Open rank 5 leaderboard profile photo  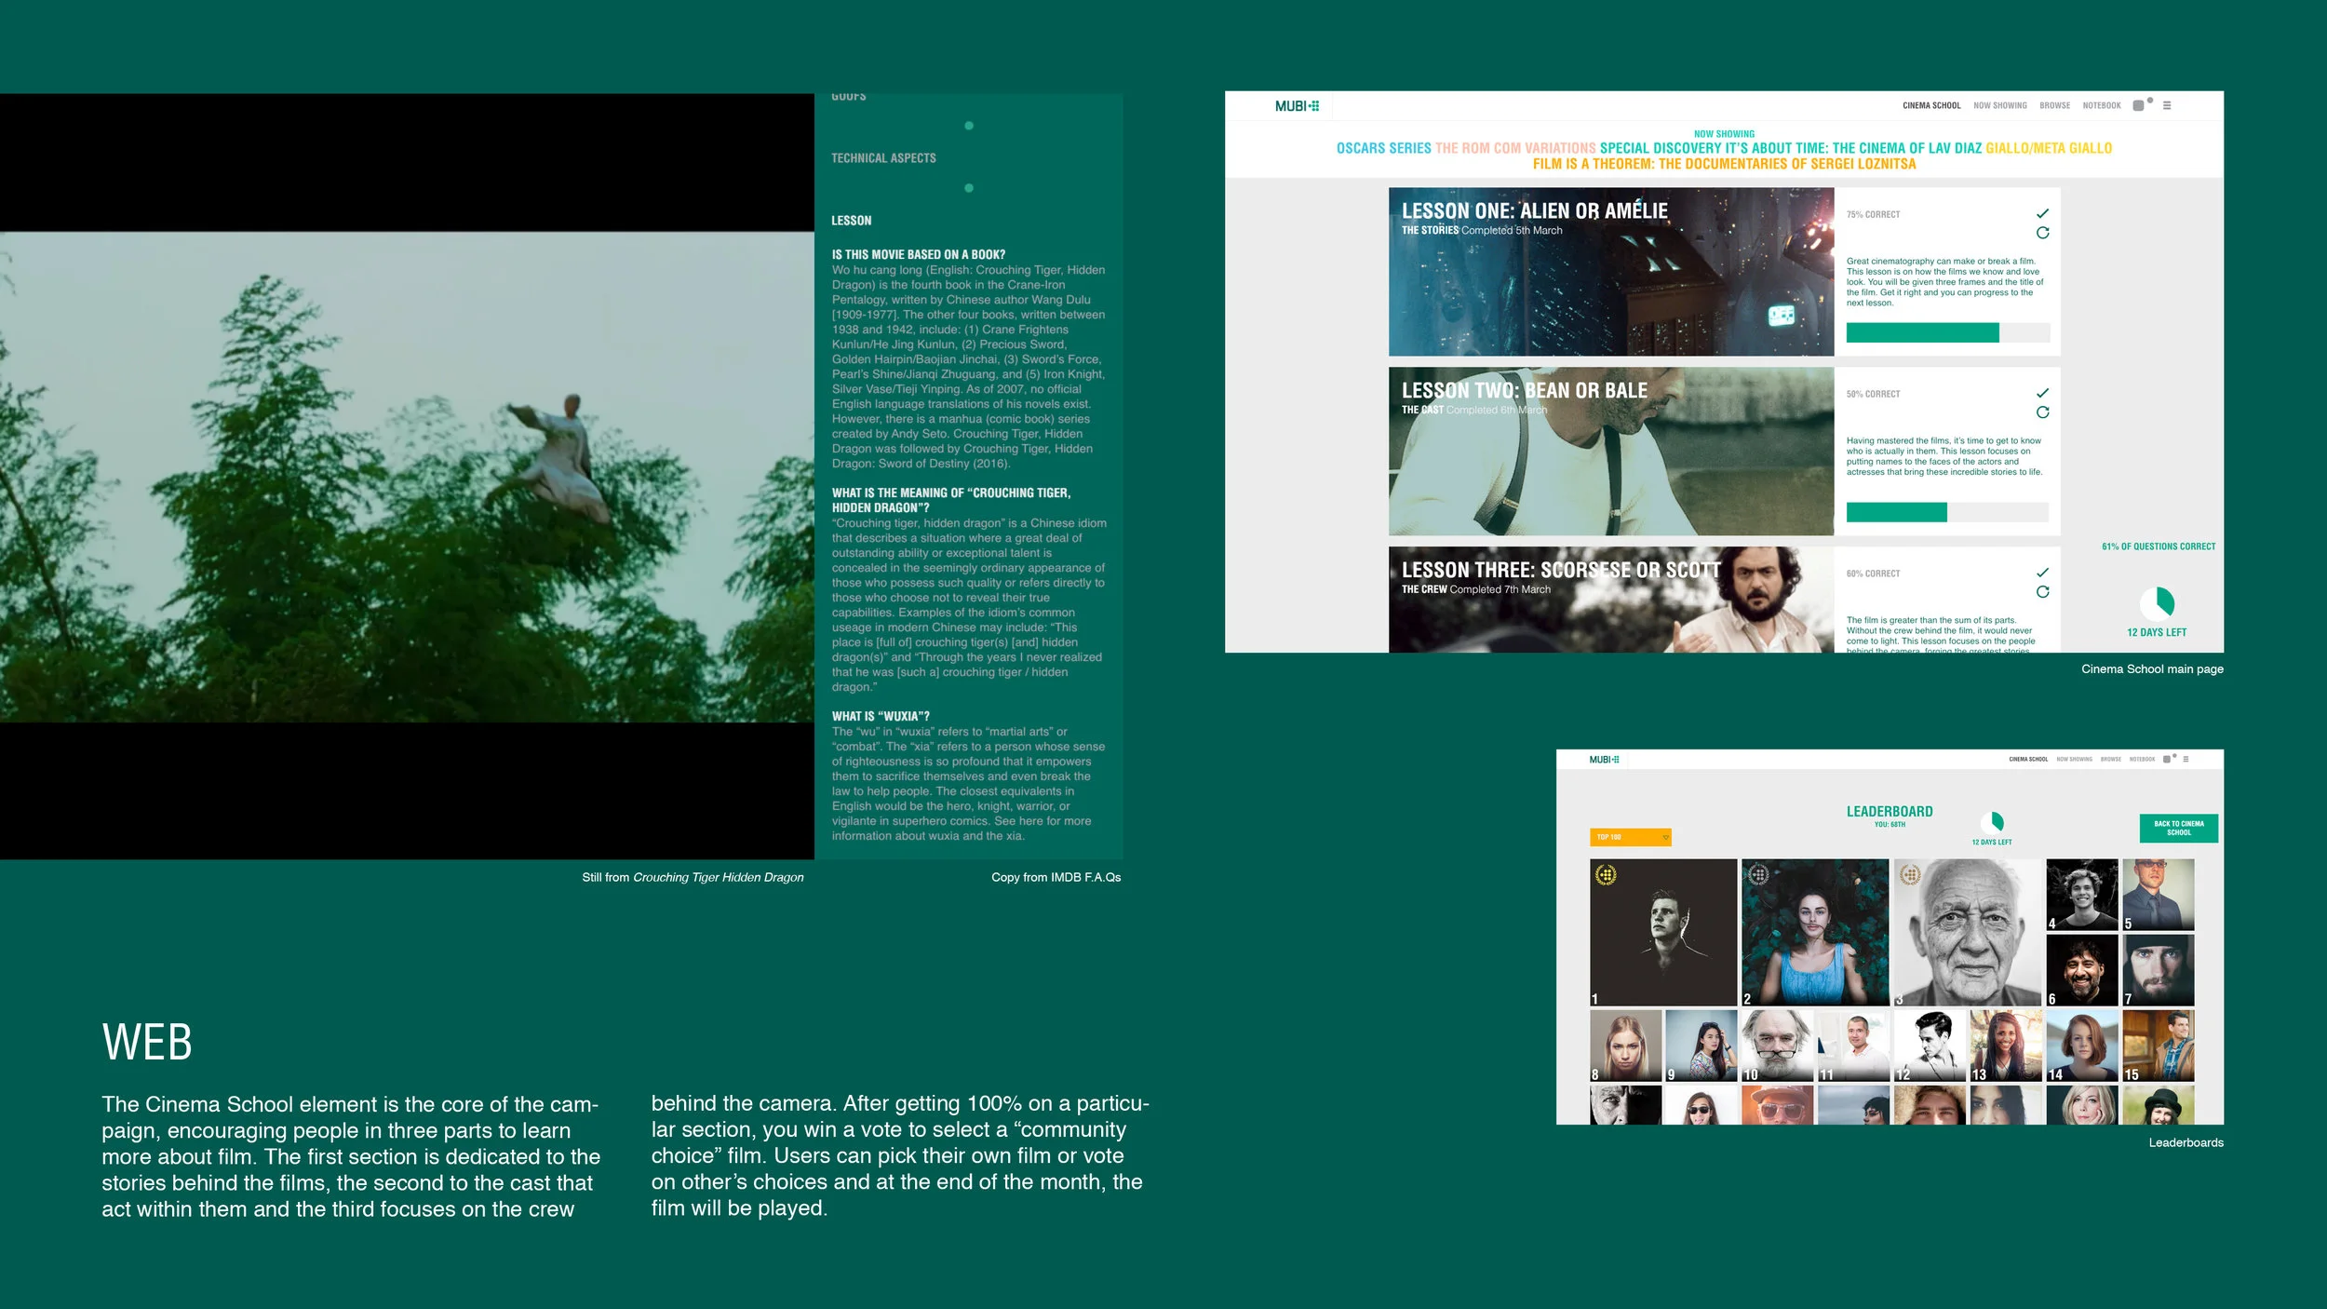pyautogui.click(x=2159, y=895)
